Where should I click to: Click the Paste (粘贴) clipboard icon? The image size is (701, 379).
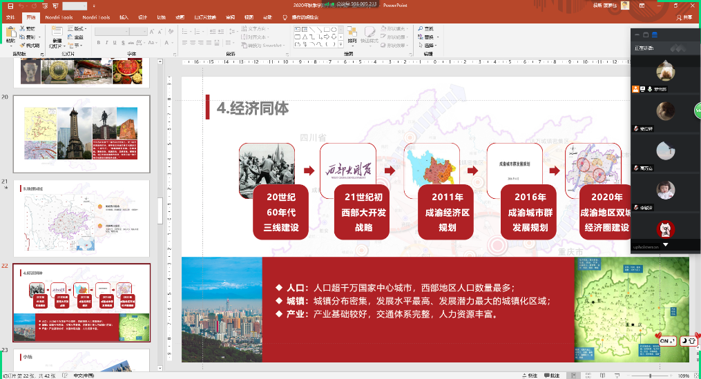(11, 32)
